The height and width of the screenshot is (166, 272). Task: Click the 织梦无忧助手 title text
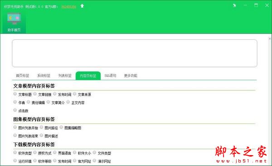pos(14,7)
